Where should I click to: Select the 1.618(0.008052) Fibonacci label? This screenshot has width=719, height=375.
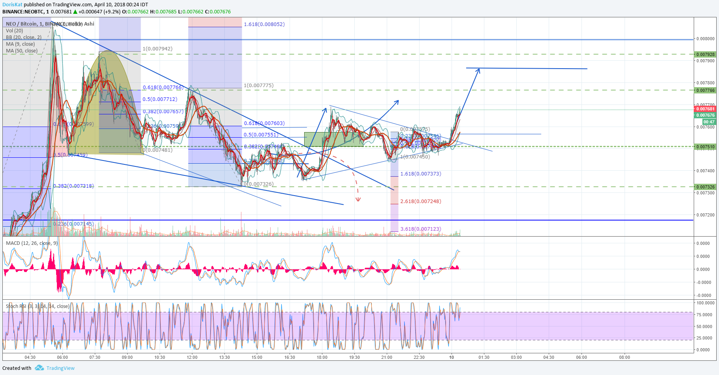264,24
